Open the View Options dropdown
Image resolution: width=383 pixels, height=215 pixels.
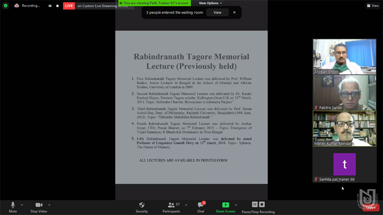coord(210,3)
